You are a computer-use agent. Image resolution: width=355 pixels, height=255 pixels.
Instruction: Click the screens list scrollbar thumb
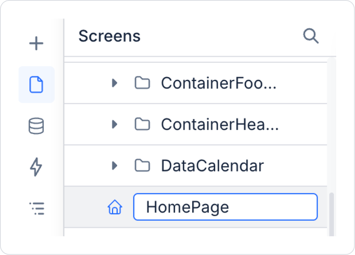[x=332, y=214]
